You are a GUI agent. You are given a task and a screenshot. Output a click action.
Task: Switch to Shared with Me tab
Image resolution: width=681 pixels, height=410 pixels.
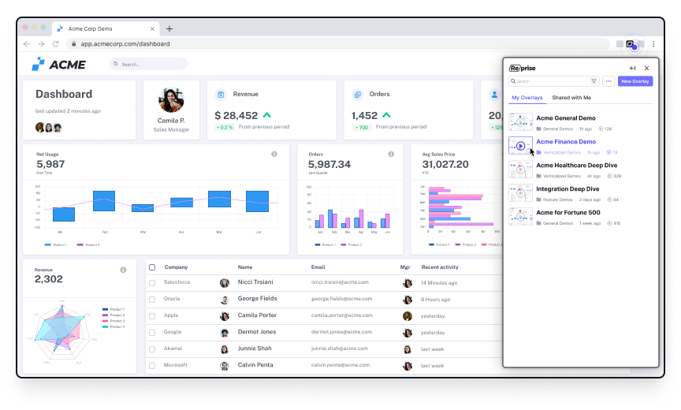click(x=571, y=98)
